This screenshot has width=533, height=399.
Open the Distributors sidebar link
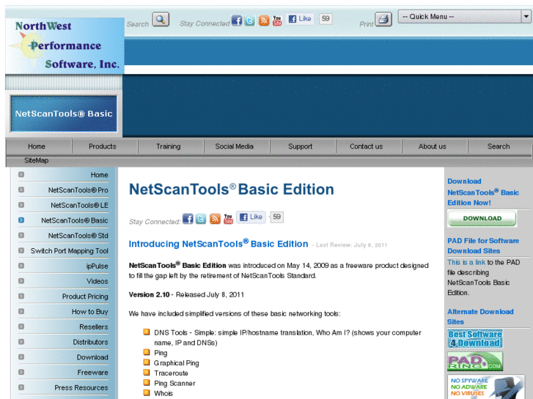90,342
